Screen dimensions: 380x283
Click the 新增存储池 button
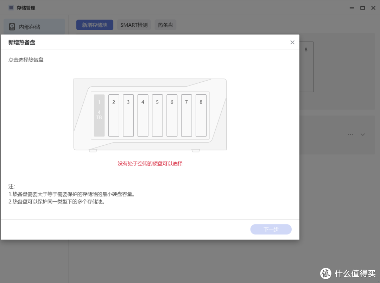[95, 25]
